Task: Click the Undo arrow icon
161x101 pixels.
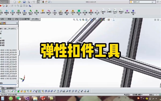Action: 34,2
